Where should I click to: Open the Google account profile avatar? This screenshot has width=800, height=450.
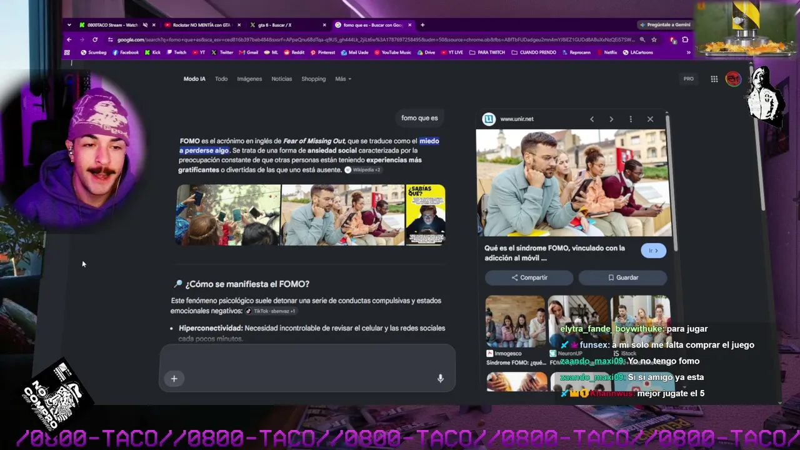coord(733,79)
